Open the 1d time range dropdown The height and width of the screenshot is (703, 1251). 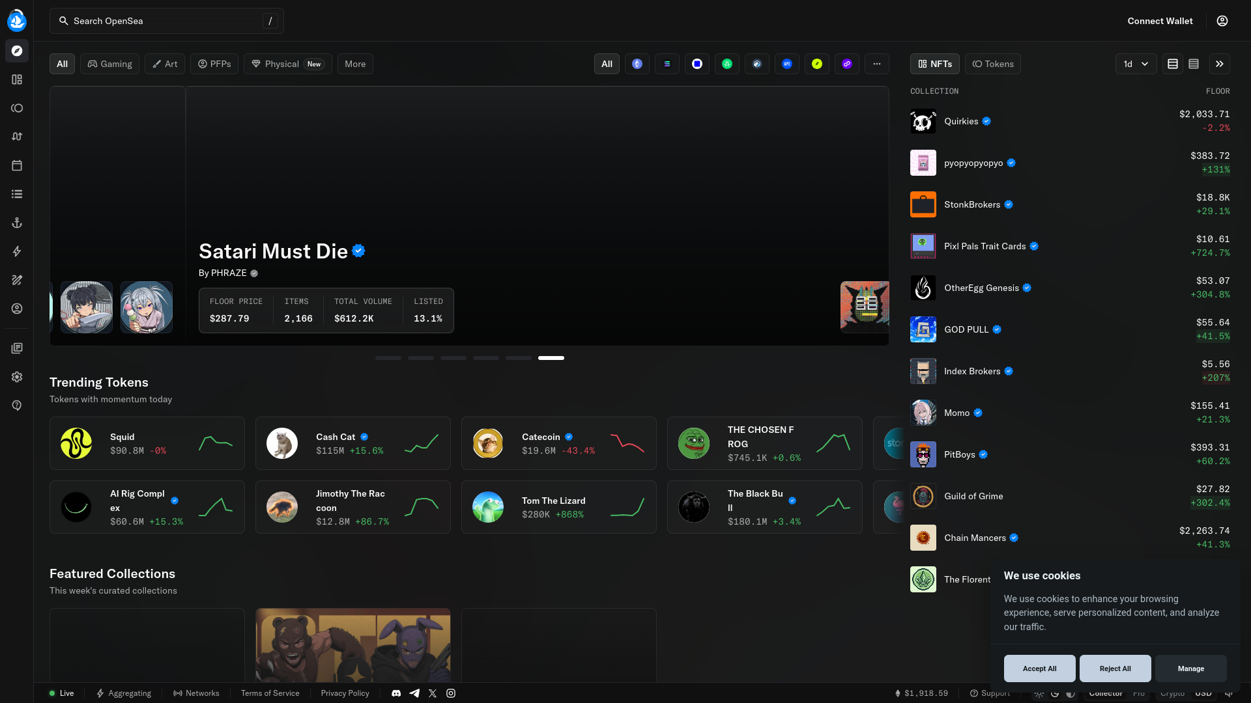(x=1136, y=64)
